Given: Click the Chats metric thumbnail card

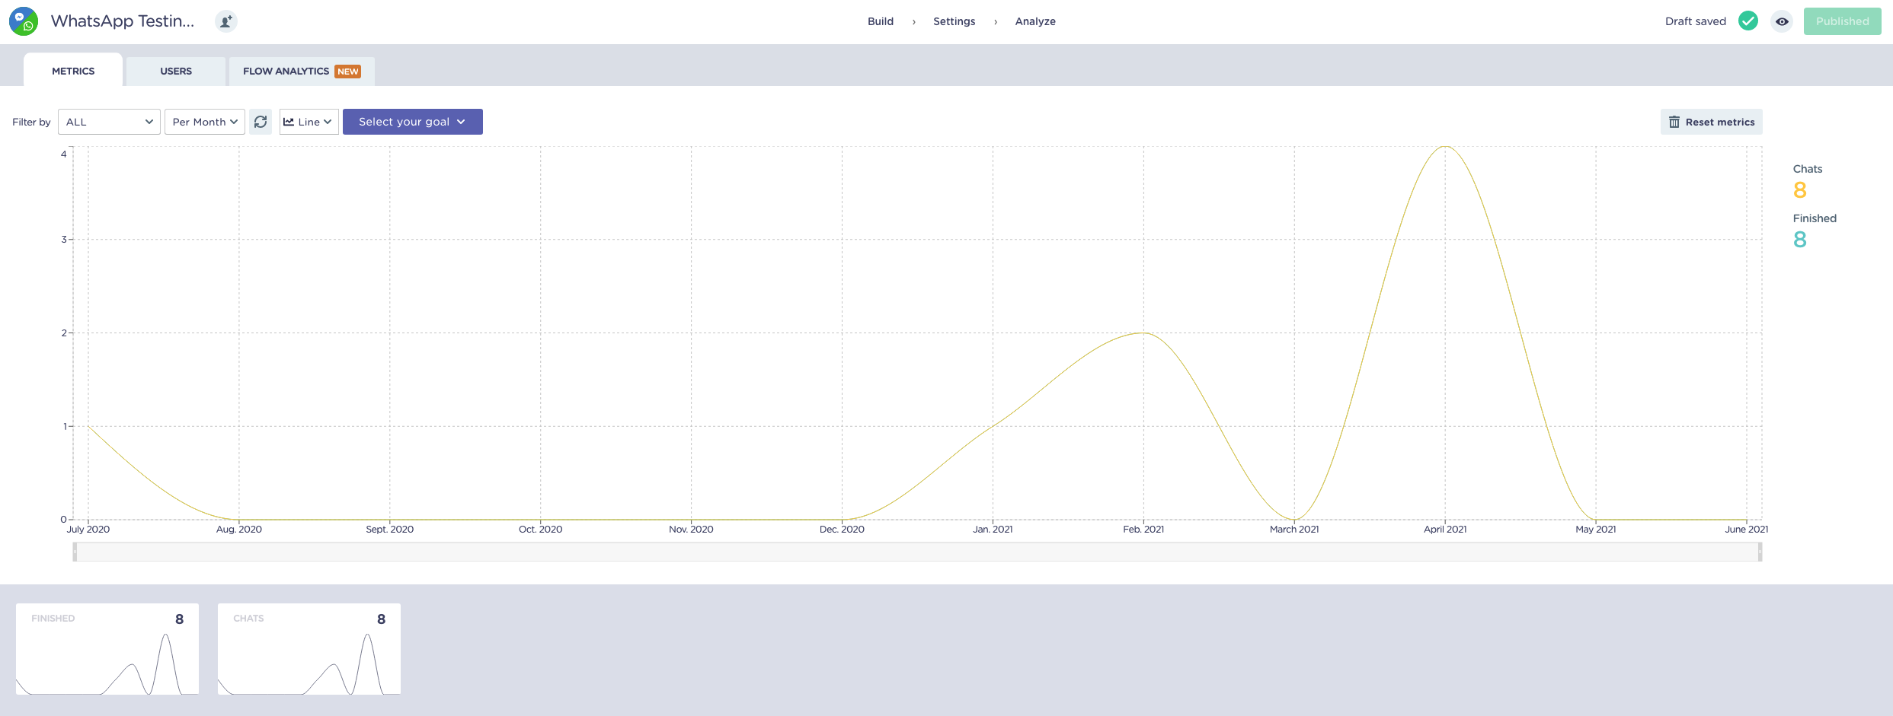Looking at the screenshot, I should [x=309, y=649].
